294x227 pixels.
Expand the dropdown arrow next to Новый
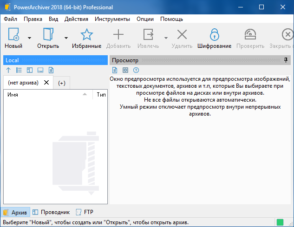[29, 38]
